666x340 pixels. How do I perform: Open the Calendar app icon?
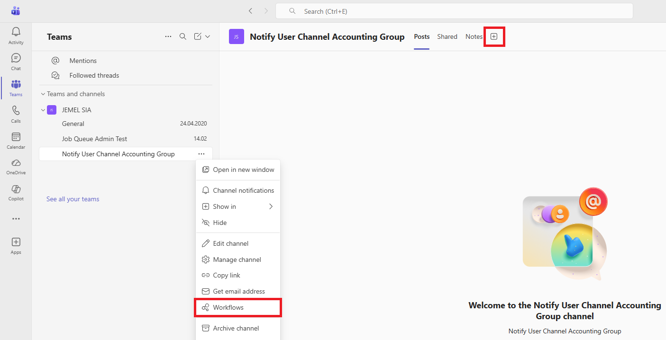click(16, 140)
